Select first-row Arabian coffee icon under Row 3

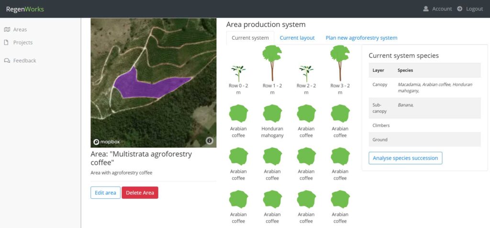(x=340, y=113)
